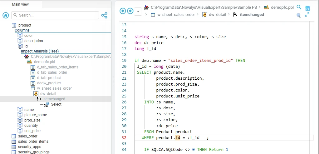Select the Select SQL statement node
The image size is (319, 154).
pos(56,104)
